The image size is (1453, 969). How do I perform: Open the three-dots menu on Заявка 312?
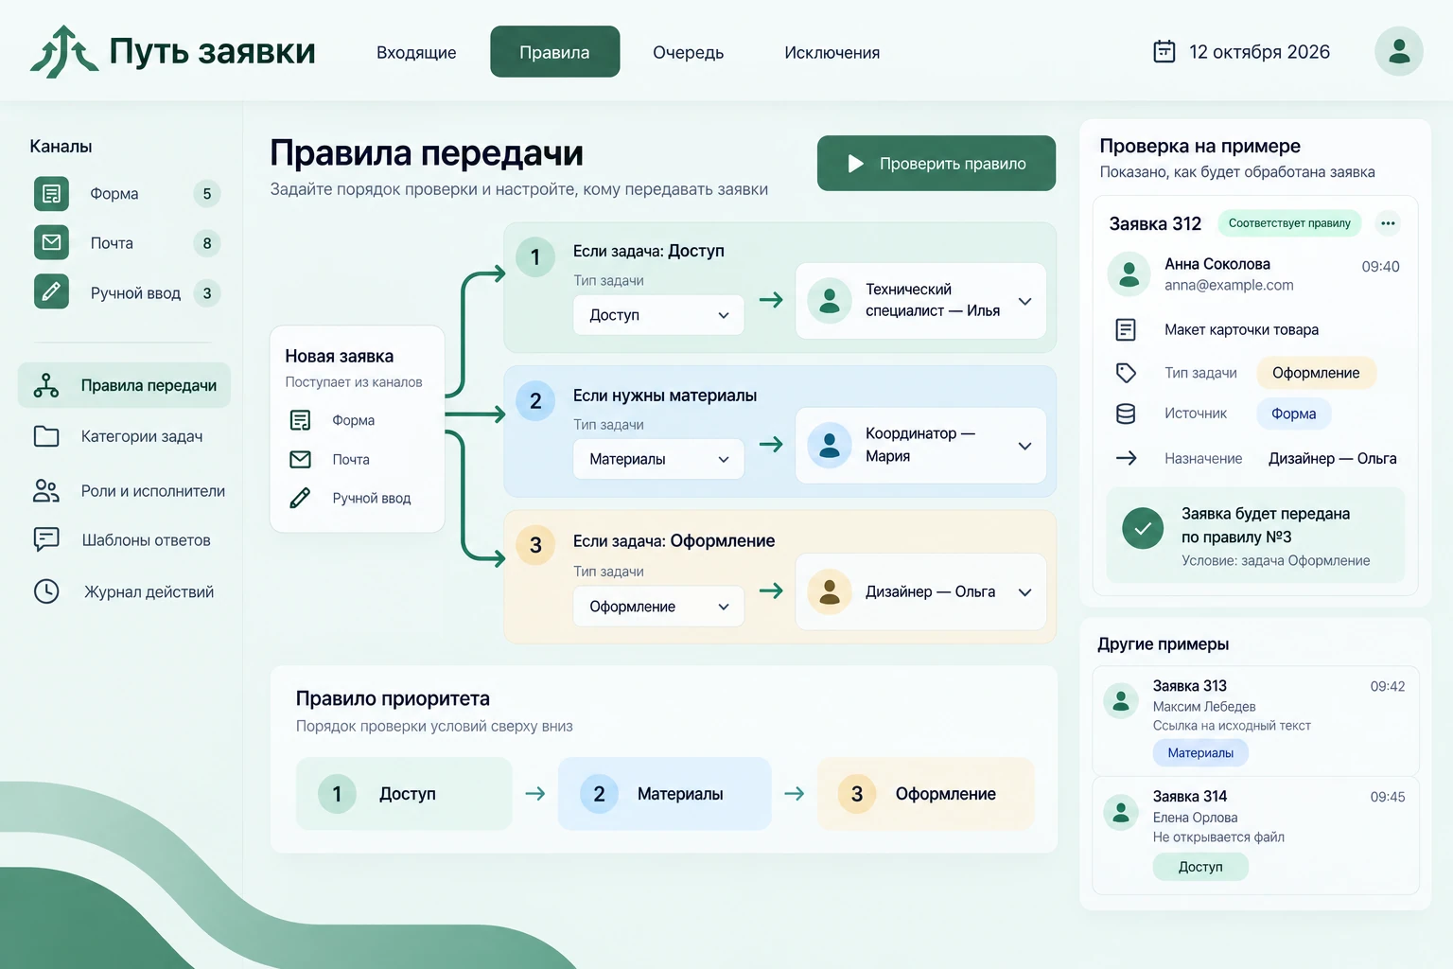pyautogui.click(x=1388, y=223)
